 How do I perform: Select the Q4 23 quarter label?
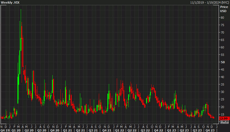(x=210, y=130)
